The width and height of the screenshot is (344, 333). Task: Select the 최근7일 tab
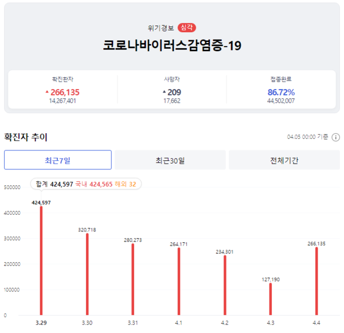coord(58,160)
